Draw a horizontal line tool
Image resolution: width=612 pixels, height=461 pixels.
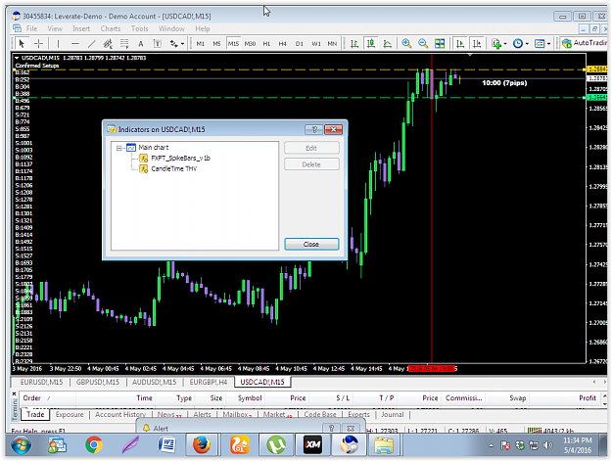75,43
